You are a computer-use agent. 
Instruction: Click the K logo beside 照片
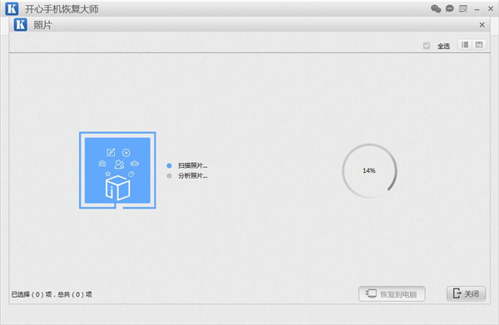click(20, 24)
